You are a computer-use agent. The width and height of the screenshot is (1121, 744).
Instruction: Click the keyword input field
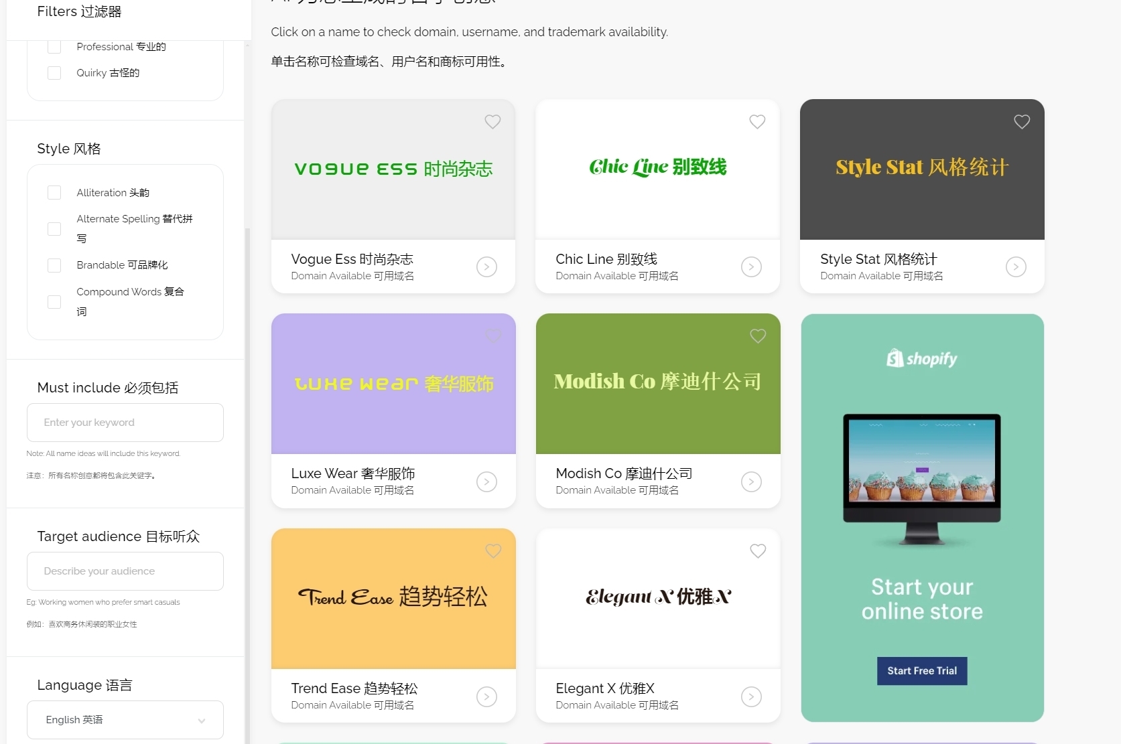point(125,423)
